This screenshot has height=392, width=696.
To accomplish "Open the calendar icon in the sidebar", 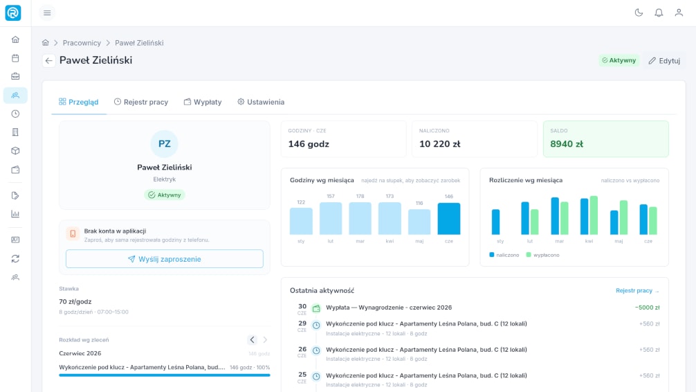I will pyautogui.click(x=15, y=58).
